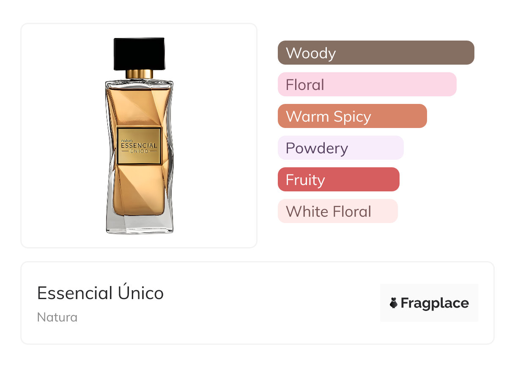
Task: Click the ESSENCIAL text on the bottle label
Action: (139, 146)
